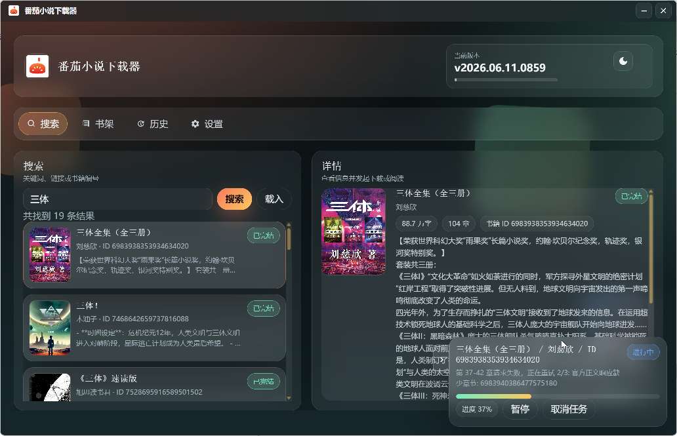Minimize the 番茄小说下载器 window
This screenshot has height=436, width=677.
coord(644,10)
